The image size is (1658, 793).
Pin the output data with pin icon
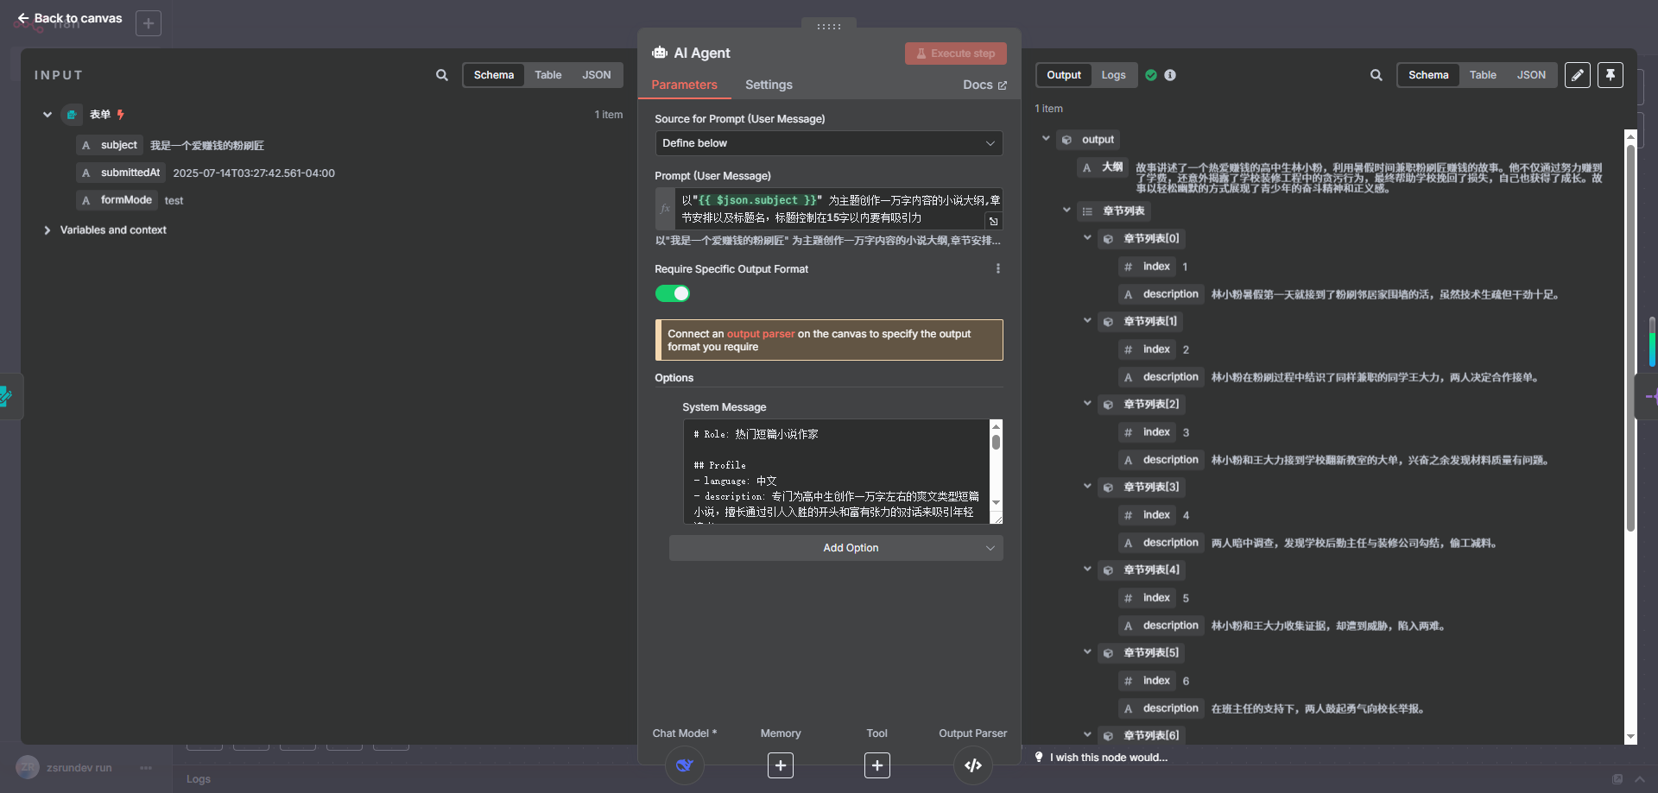click(1610, 75)
